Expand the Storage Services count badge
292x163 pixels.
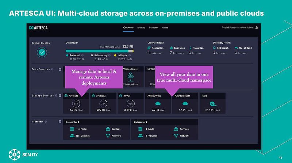point(60,95)
